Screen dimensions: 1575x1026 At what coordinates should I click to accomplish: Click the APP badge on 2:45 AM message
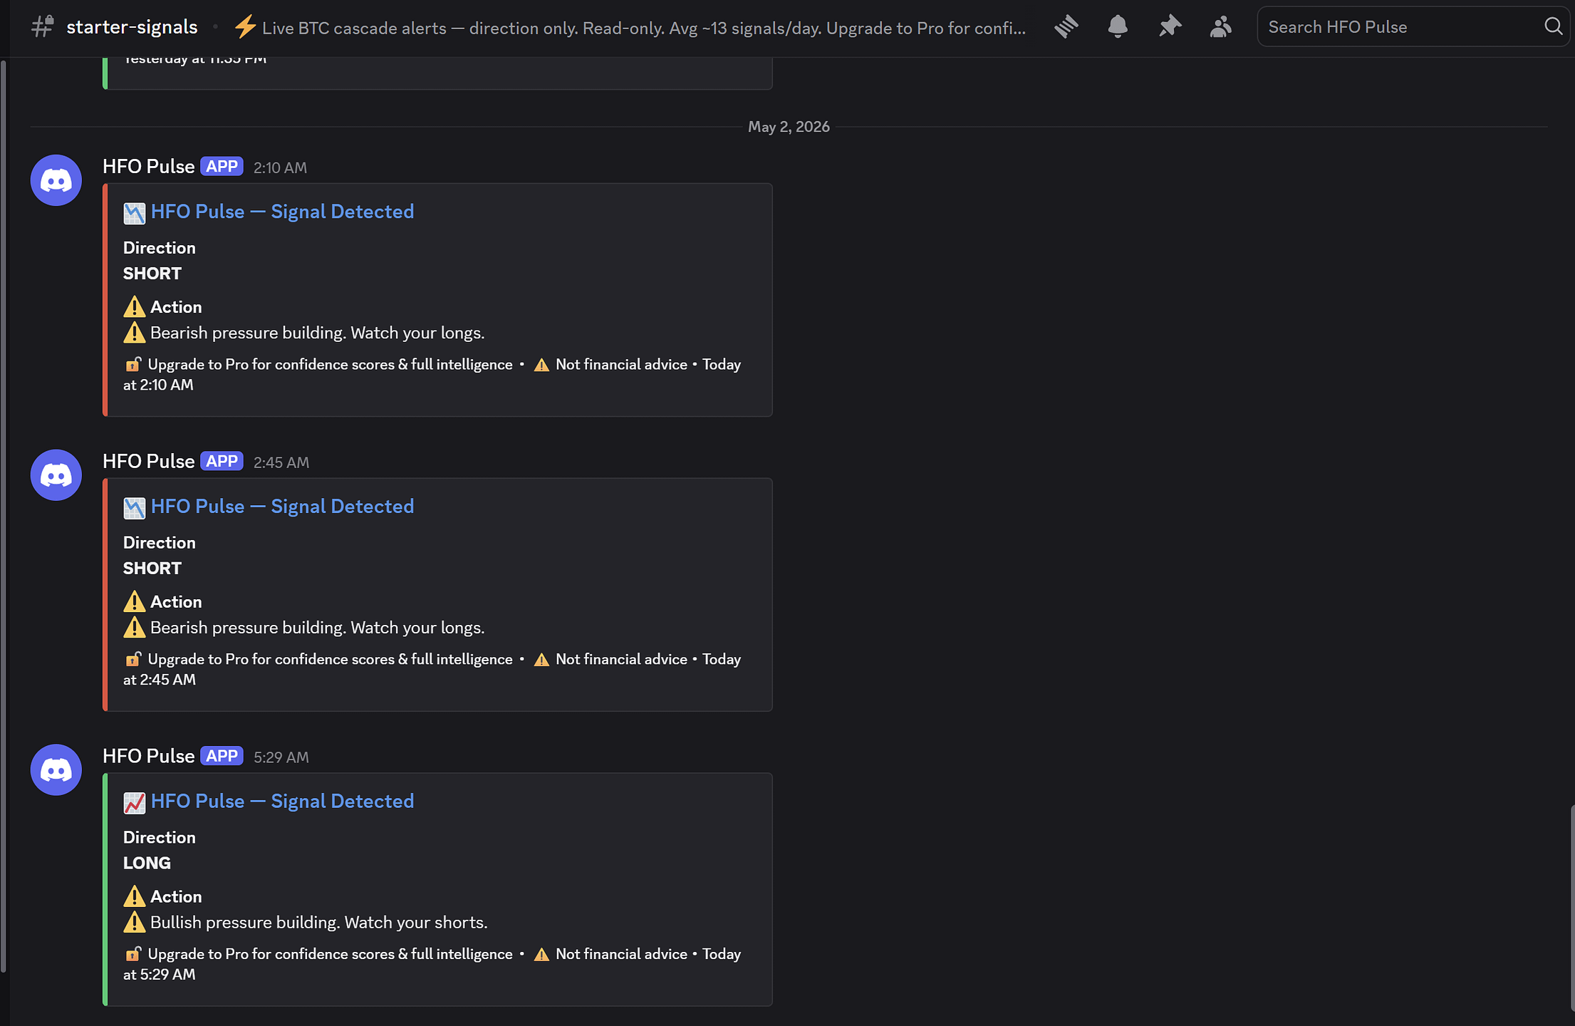pos(222,462)
